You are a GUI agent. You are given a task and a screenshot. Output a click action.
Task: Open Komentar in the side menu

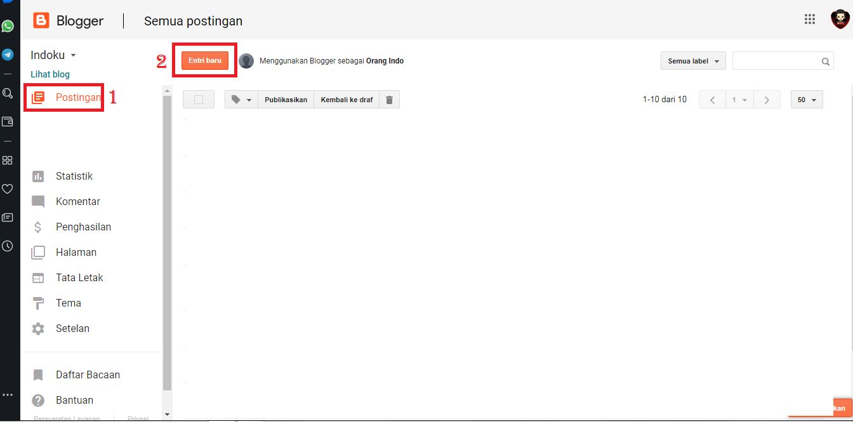tap(66, 201)
